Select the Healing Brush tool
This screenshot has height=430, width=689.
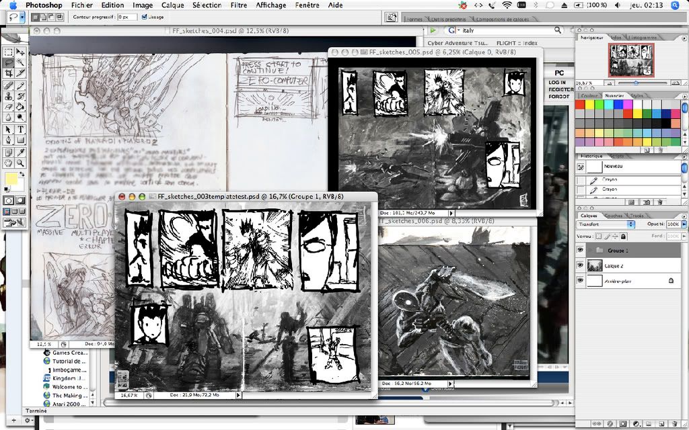pos(8,85)
